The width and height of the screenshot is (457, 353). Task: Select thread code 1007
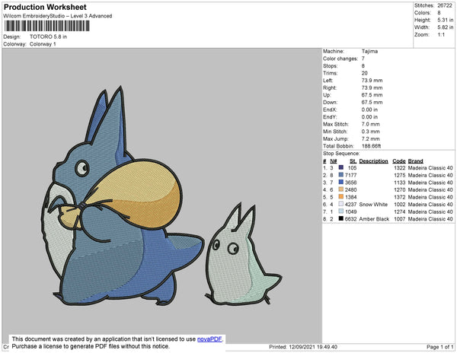pyautogui.click(x=400, y=219)
